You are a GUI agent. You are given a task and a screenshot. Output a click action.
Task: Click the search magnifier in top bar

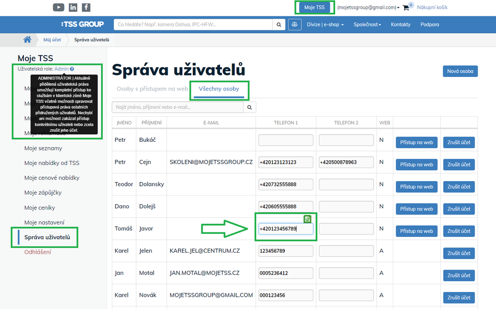point(279,25)
